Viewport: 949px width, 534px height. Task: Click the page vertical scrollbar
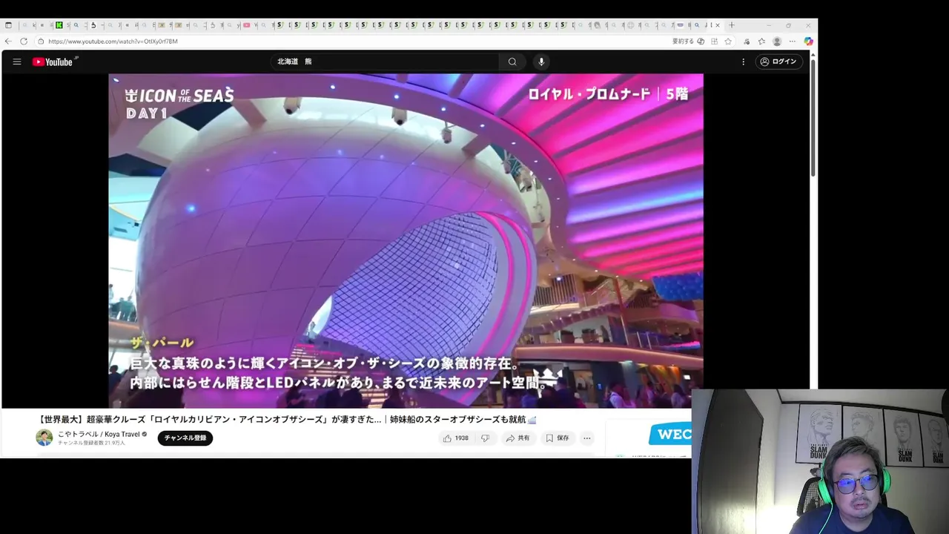click(x=813, y=119)
